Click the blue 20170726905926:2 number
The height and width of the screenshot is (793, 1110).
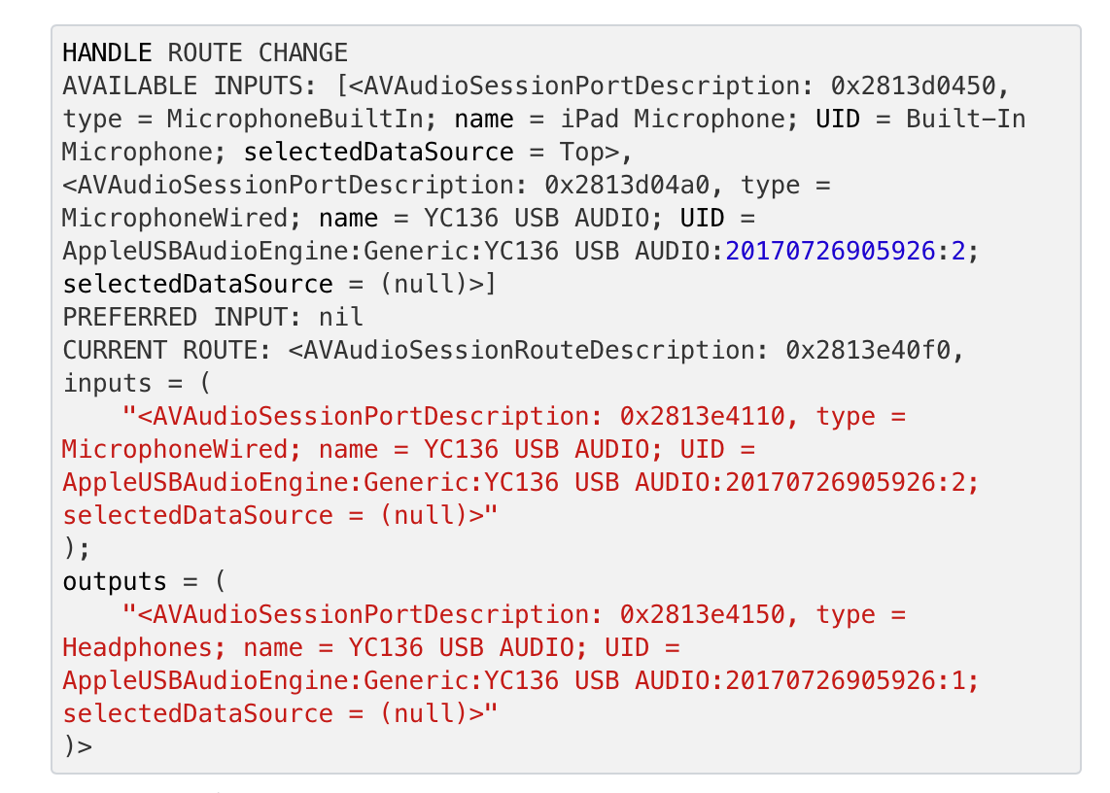click(x=845, y=251)
